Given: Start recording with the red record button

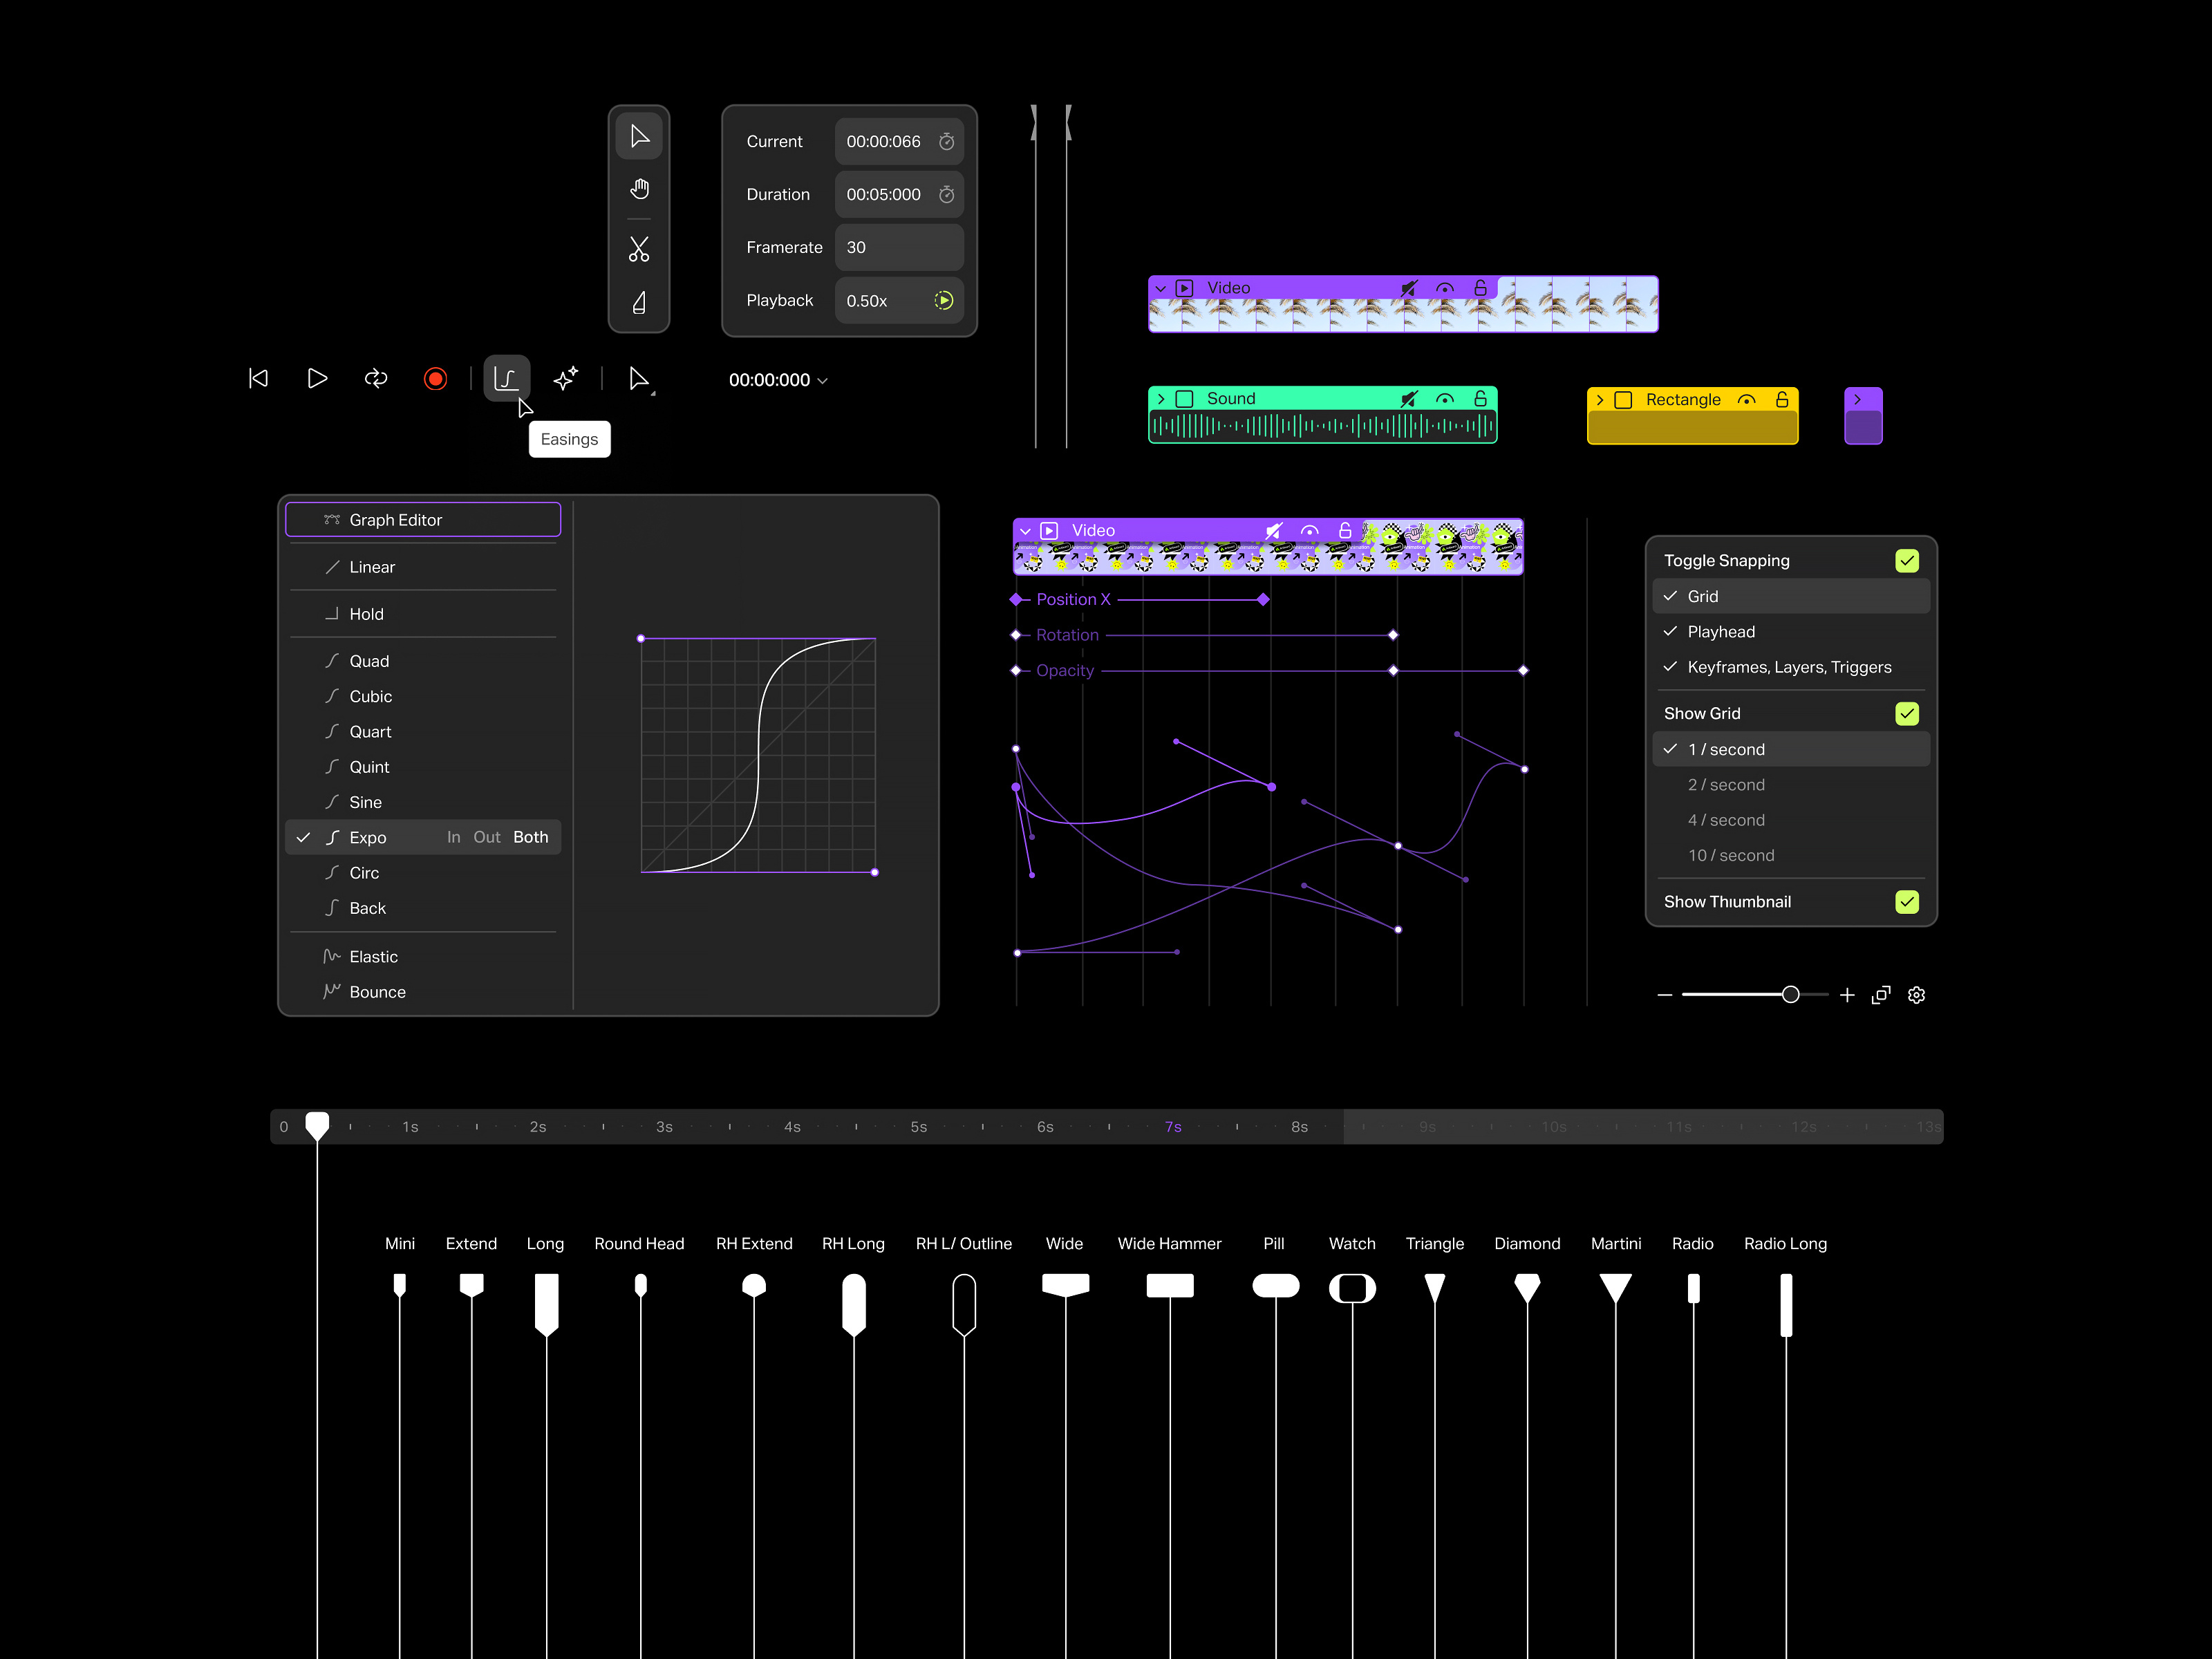Looking at the screenshot, I should coord(435,378).
